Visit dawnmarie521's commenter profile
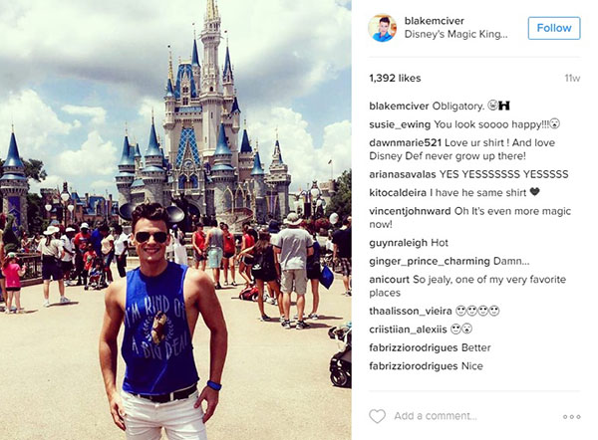The width and height of the screenshot is (598, 440). [x=405, y=143]
